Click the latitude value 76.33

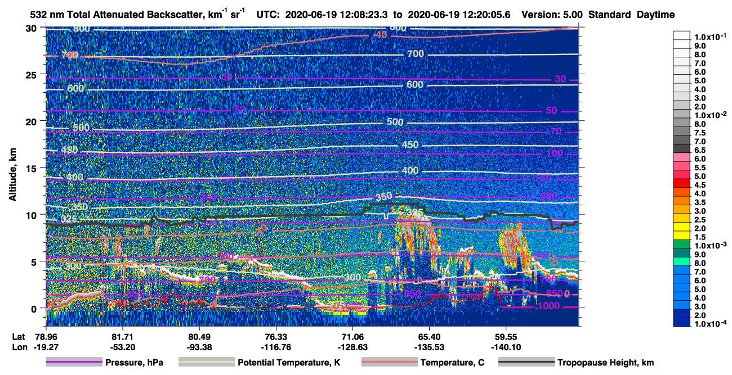pyautogui.click(x=276, y=336)
